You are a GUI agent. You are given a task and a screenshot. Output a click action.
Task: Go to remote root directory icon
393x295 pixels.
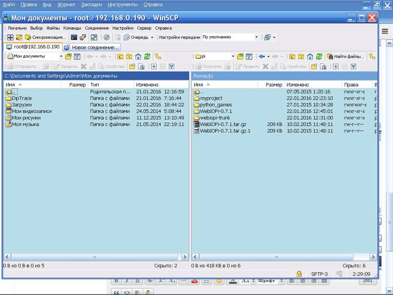pyautogui.click(x=301, y=56)
